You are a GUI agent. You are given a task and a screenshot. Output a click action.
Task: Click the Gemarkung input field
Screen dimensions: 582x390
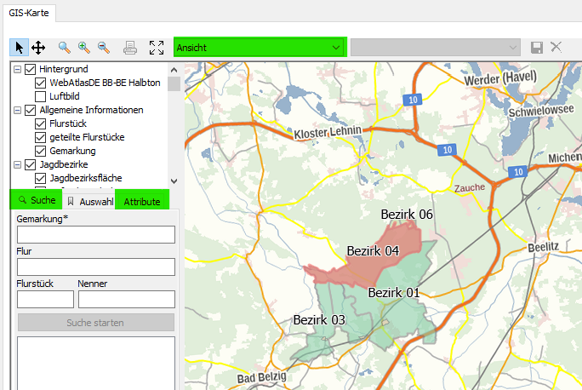tap(95, 235)
